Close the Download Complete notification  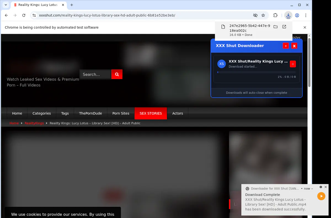[326, 187]
